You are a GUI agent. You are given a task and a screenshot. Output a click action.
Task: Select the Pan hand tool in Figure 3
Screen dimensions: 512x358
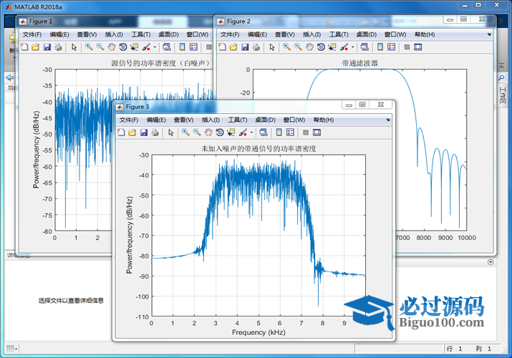(208, 132)
